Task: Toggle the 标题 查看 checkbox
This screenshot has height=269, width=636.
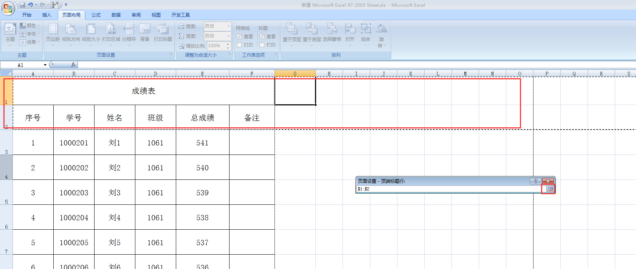Action: coord(262,37)
